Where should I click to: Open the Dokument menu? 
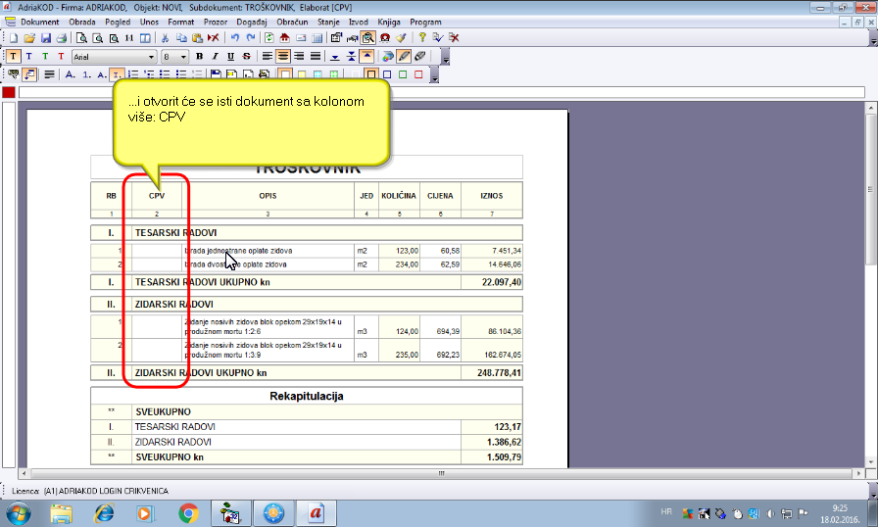click(40, 23)
